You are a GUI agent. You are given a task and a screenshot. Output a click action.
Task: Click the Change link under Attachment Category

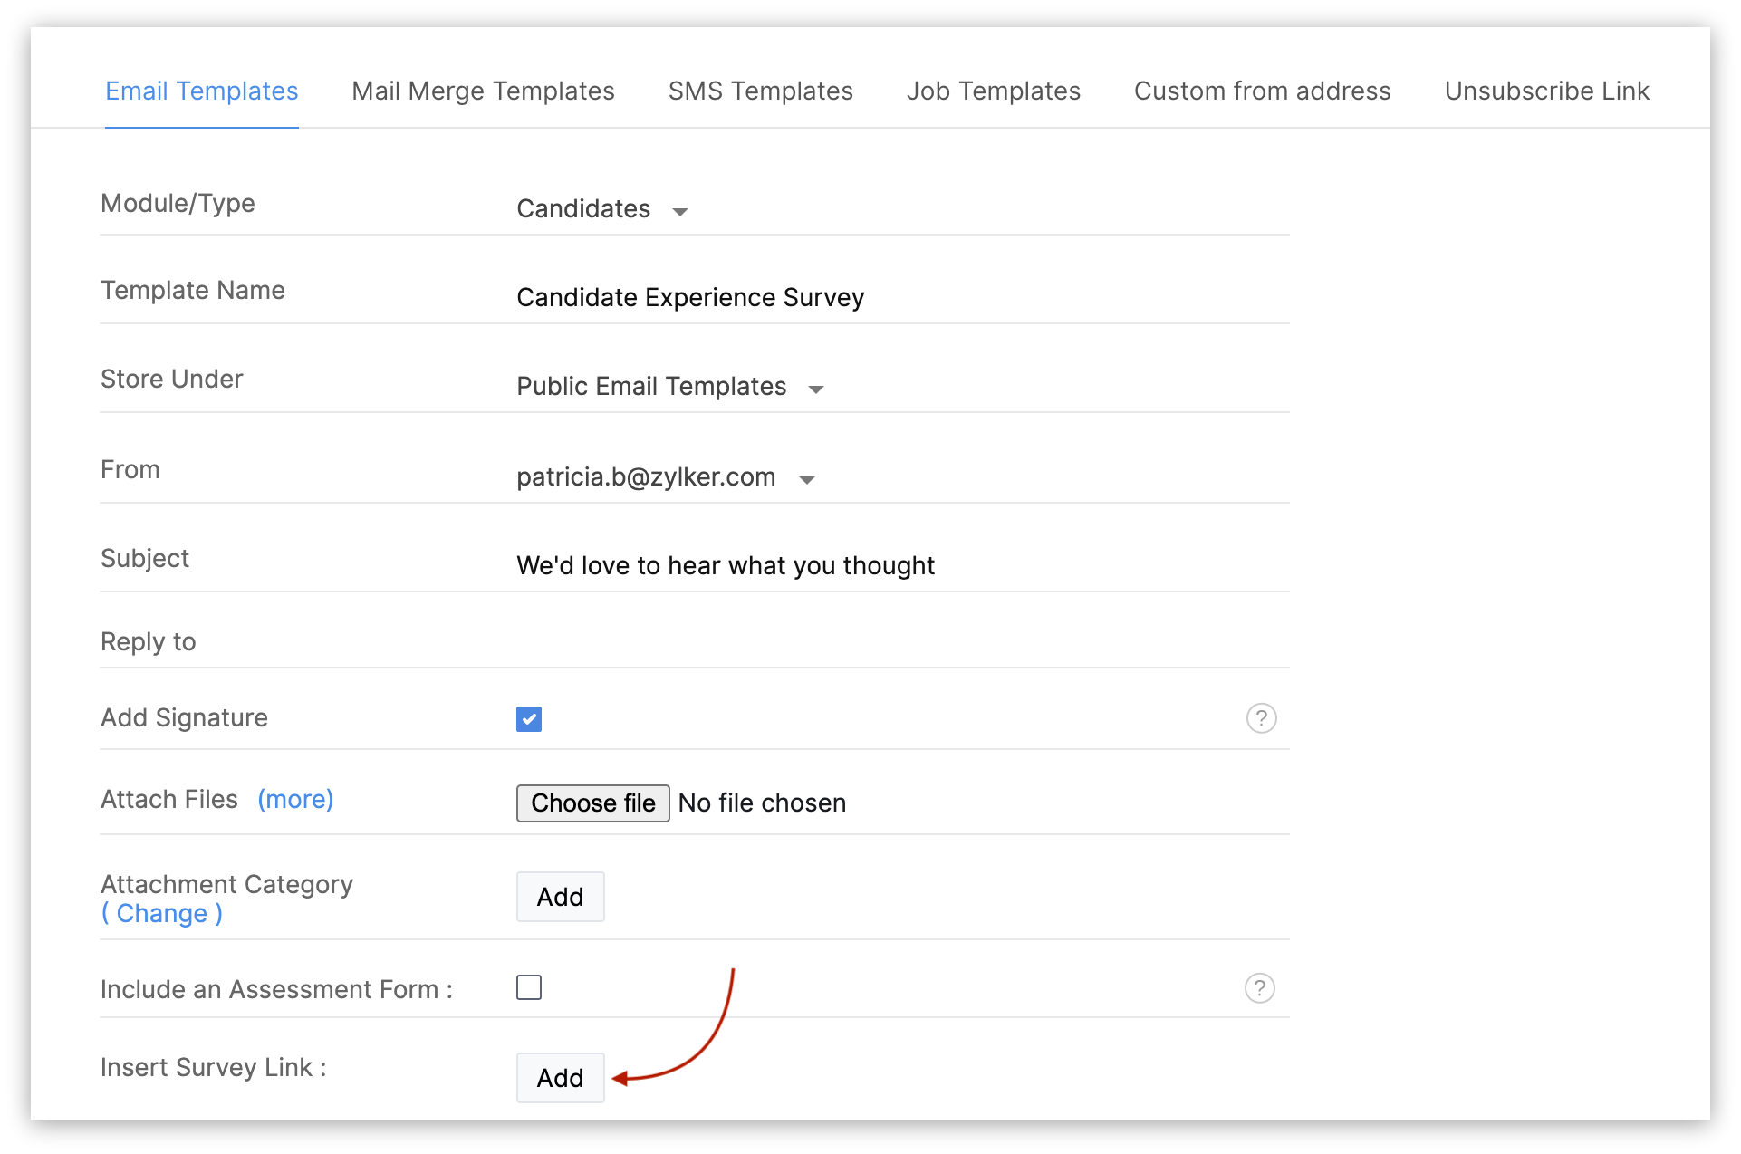pyautogui.click(x=162, y=914)
